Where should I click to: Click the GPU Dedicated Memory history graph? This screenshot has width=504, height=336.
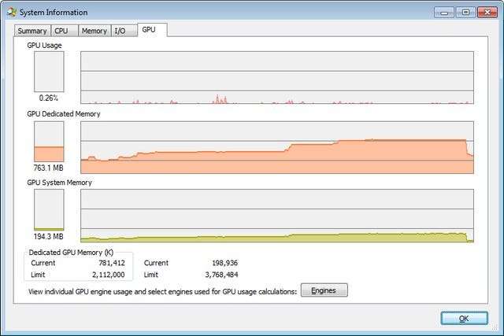(x=276, y=147)
